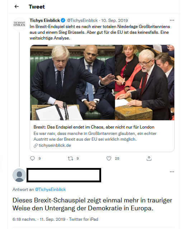Go back using the left arrow
This screenshot has width=184, height=229.
[16, 6]
